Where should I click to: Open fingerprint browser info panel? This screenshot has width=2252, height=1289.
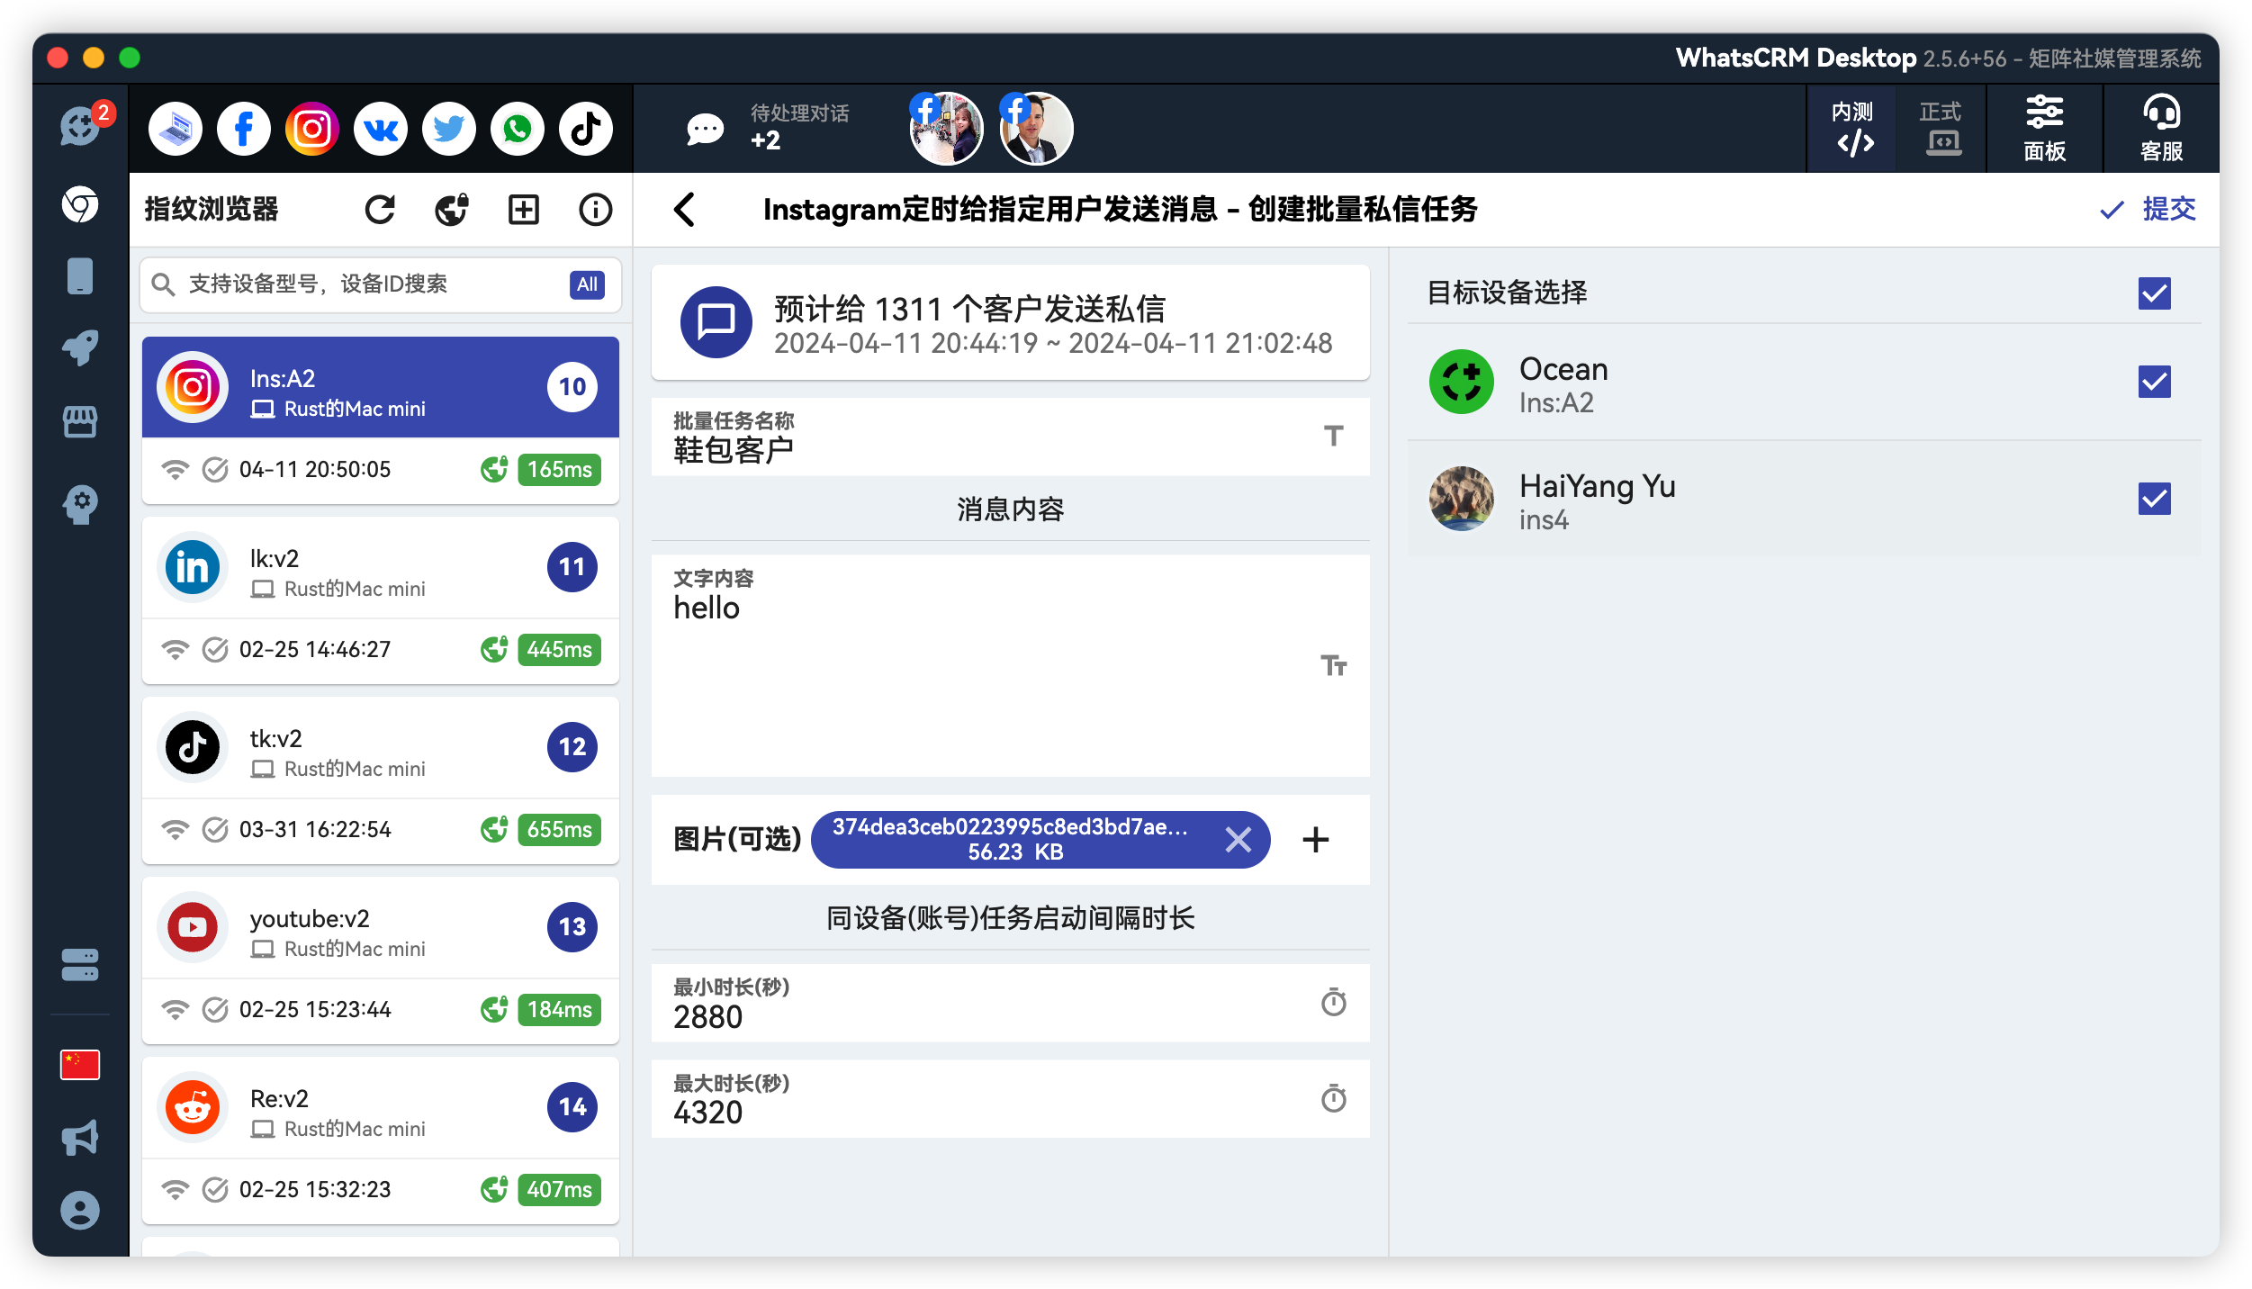(x=595, y=209)
